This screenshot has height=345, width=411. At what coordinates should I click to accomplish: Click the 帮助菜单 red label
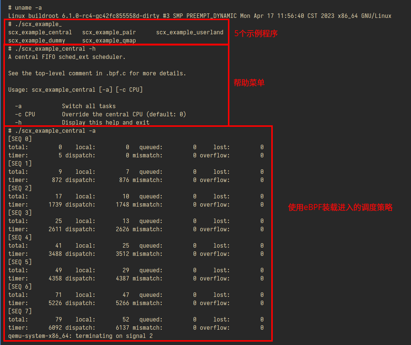[248, 83]
